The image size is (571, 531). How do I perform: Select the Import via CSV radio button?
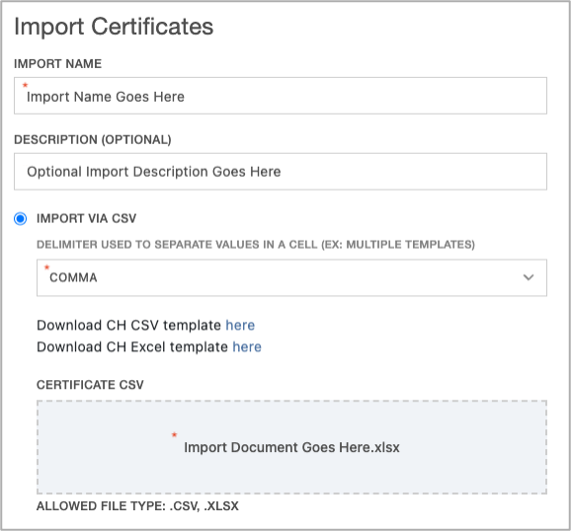[x=21, y=219]
